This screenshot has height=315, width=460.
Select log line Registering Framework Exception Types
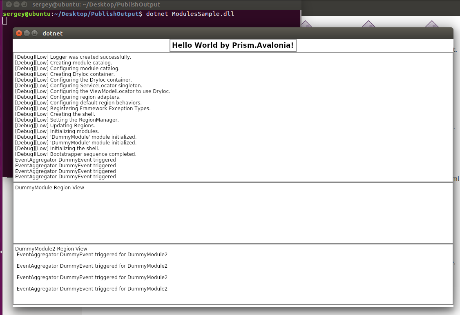coord(83,109)
